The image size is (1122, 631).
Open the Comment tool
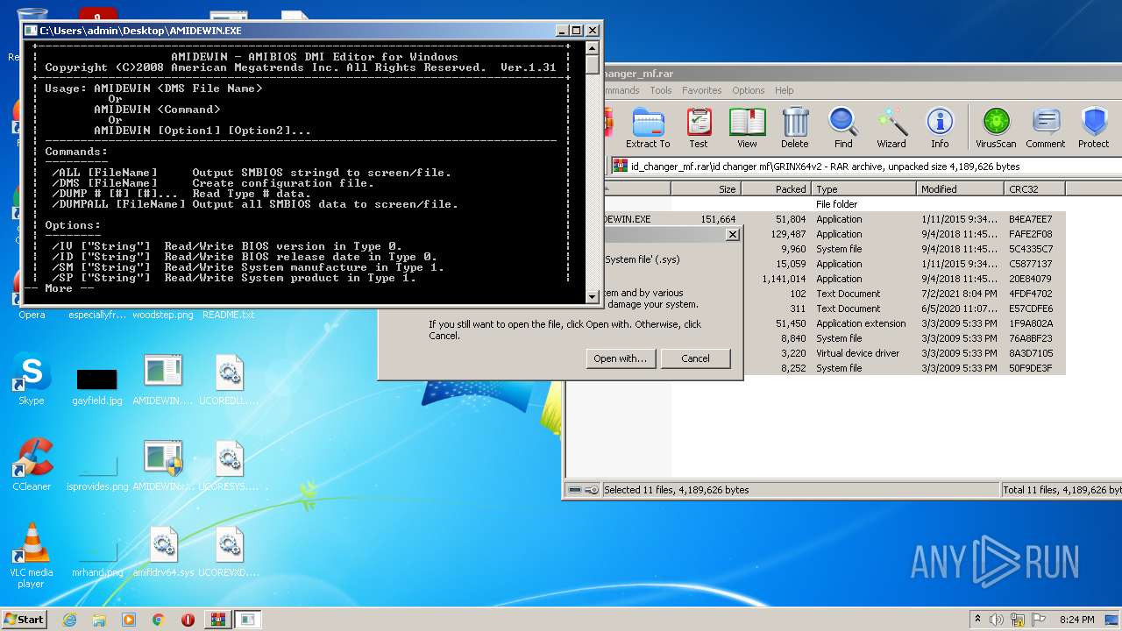click(1046, 128)
